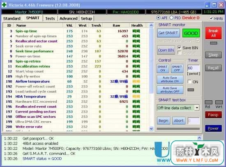Screen dimensions: 226x167
Task: Click the SMART status = GOOD log line
Action: (x=42, y=159)
